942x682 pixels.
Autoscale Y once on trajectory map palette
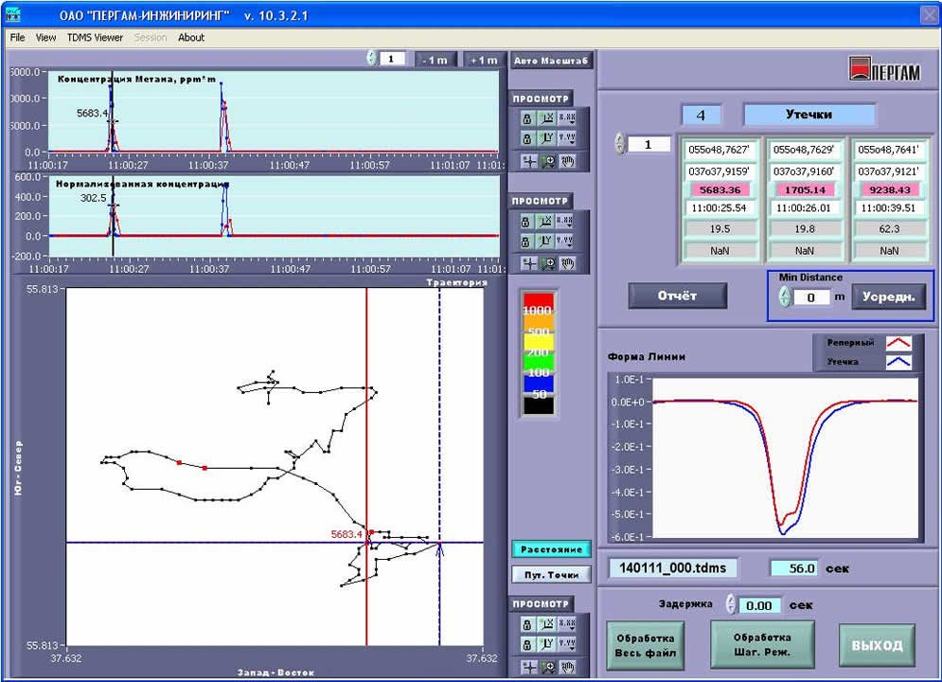pos(546,644)
